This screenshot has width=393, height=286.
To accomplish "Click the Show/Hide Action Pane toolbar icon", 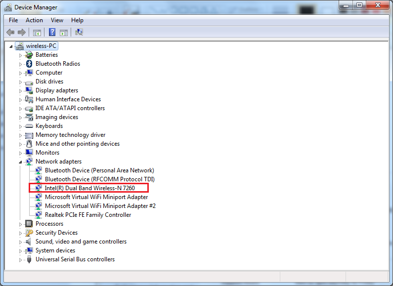I will tap(64, 32).
